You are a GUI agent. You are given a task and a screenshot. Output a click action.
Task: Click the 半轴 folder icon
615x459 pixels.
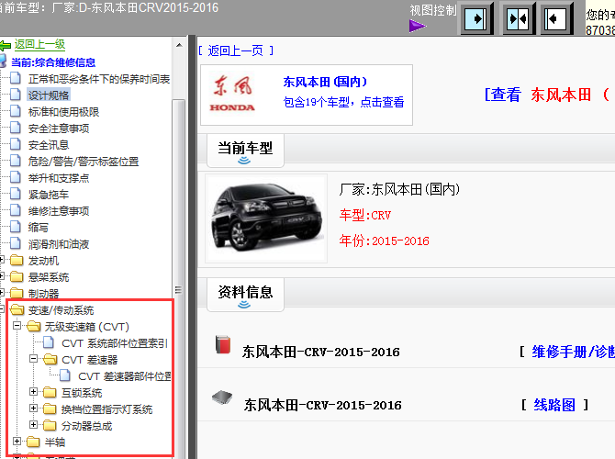[33, 442]
